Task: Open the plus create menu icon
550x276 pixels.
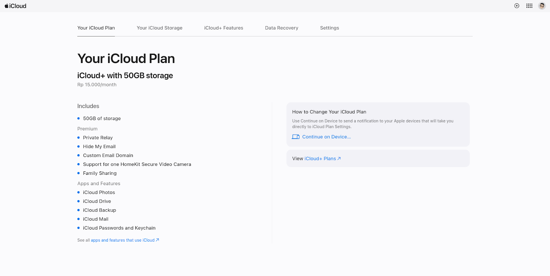Action: coord(517,6)
